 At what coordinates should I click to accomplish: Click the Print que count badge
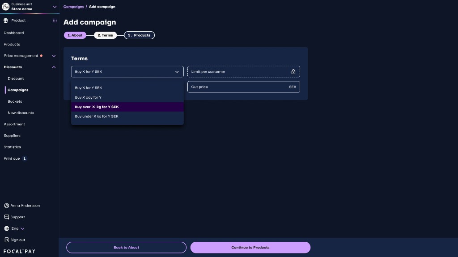[25, 158]
